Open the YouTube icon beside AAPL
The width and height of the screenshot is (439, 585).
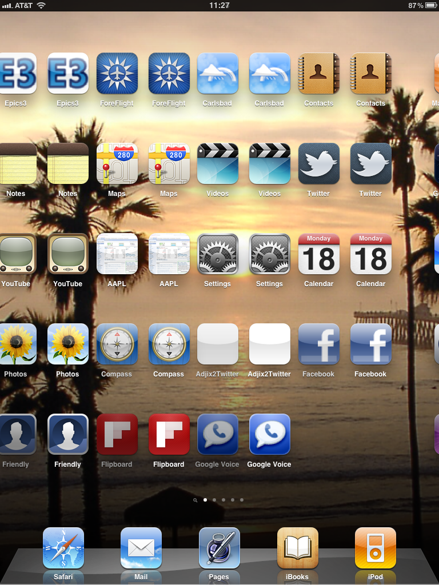pyautogui.click(x=68, y=254)
